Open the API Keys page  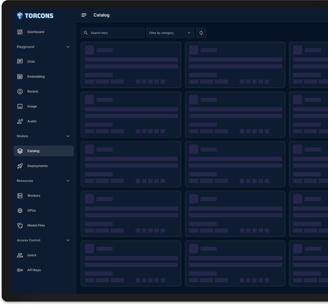click(34, 270)
